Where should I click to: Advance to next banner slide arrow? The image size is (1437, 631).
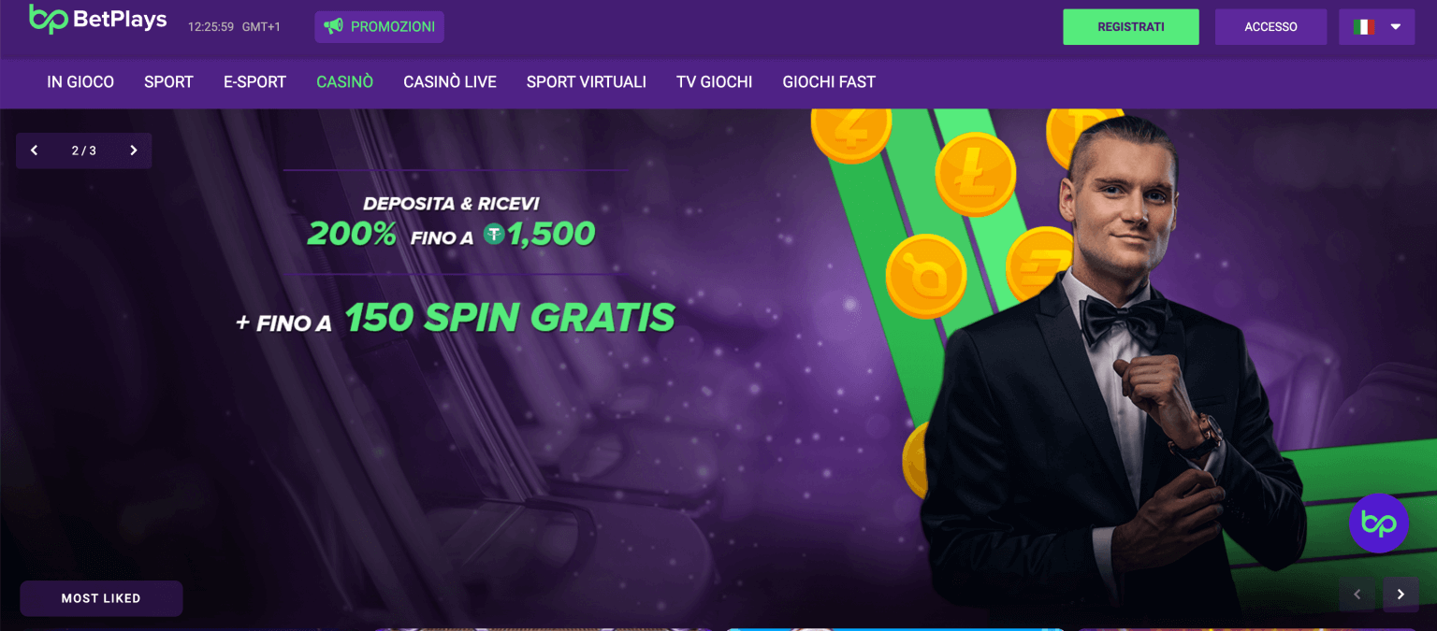[x=134, y=151]
